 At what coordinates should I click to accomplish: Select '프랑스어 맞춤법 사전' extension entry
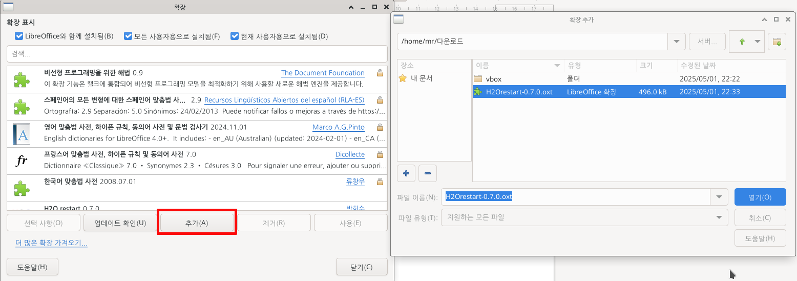pos(197,161)
